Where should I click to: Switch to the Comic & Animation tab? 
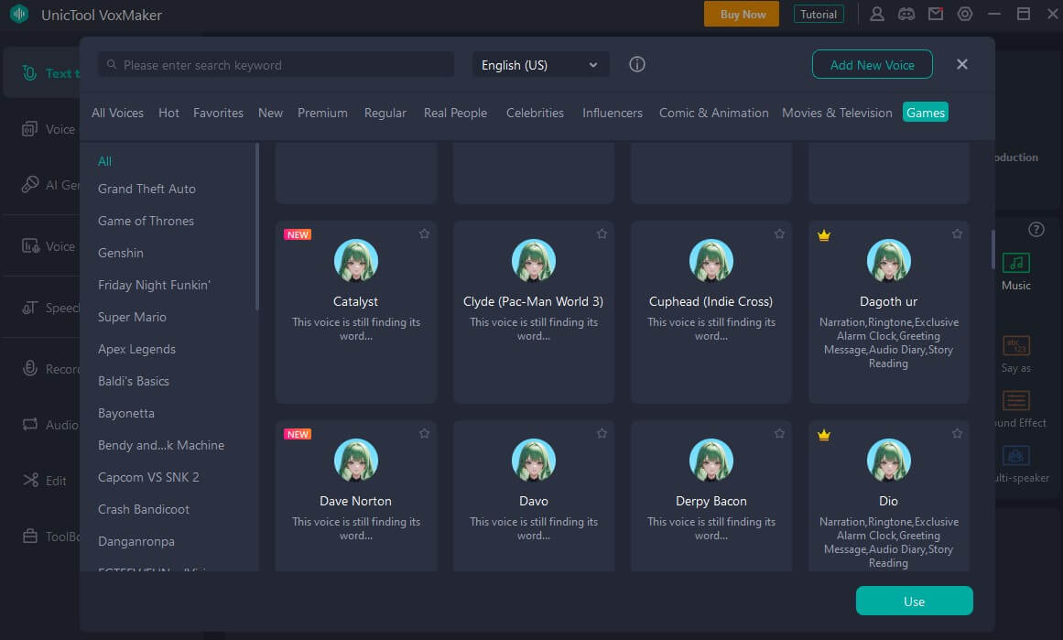(x=713, y=113)
